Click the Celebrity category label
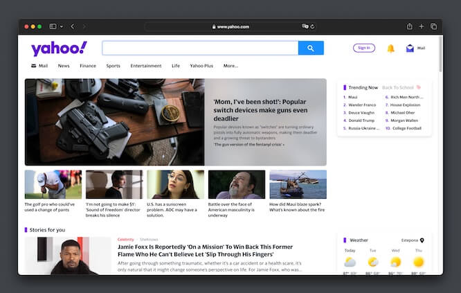This screenshot has width=461, height=293. point(125,240)
